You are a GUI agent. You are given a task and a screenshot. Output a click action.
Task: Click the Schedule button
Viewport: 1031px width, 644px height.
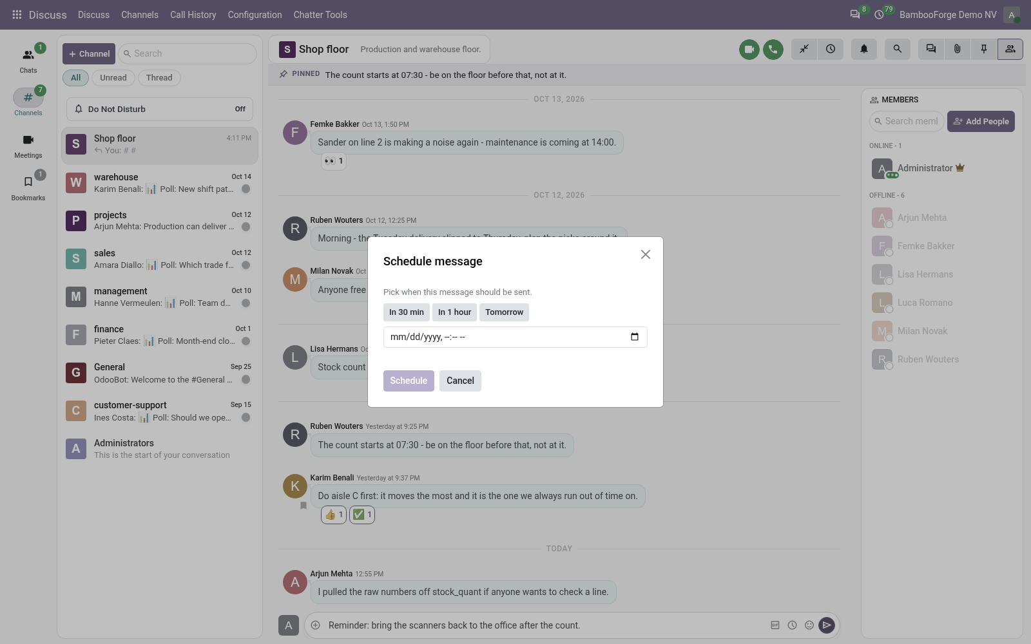click(x=409, y=381)
